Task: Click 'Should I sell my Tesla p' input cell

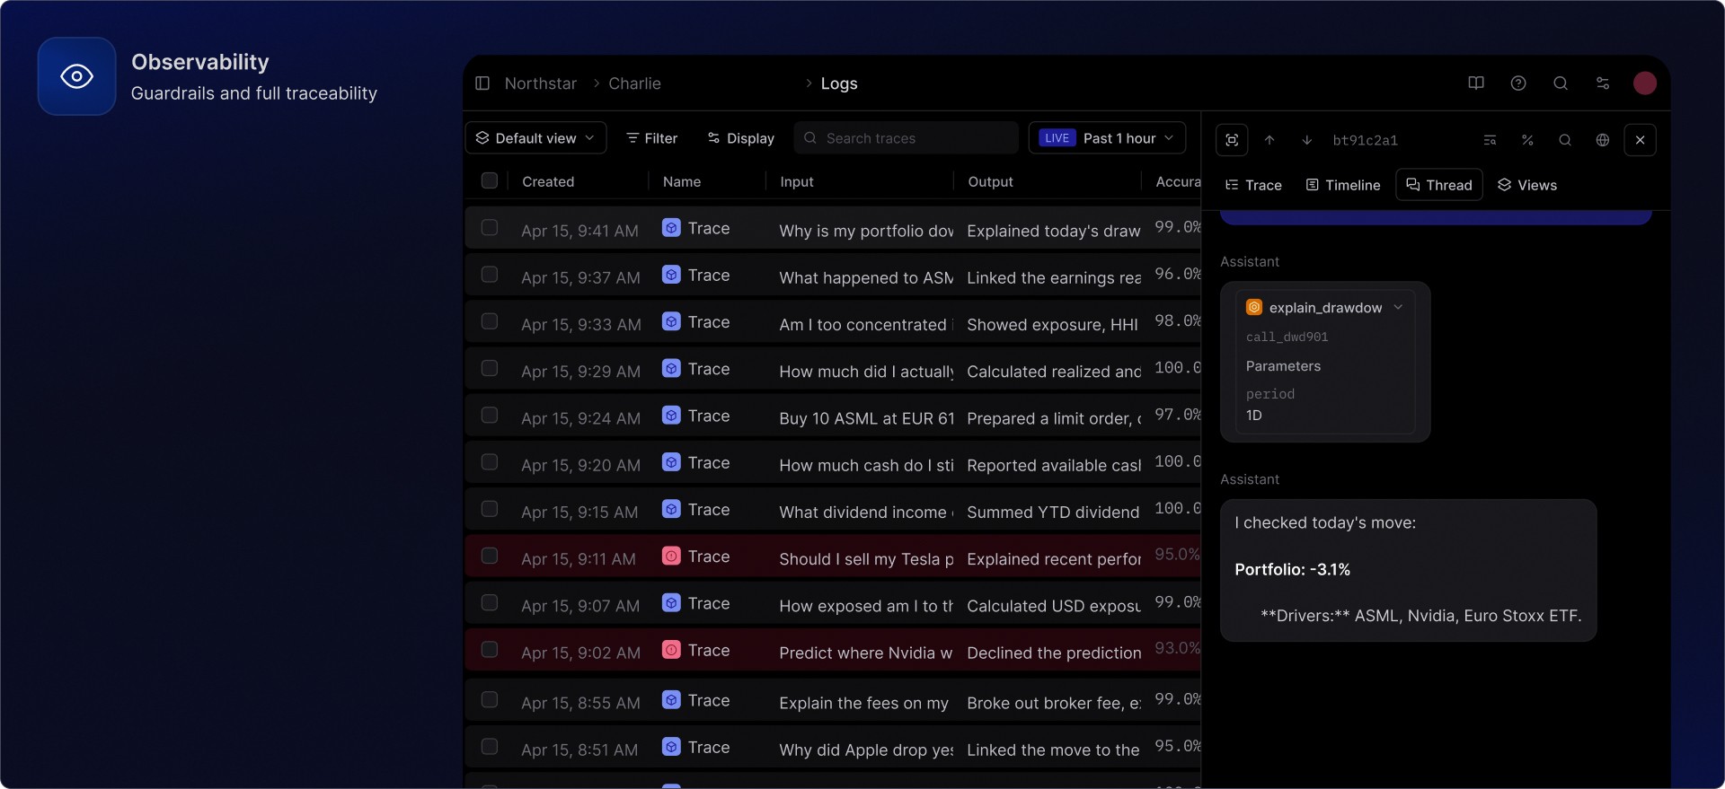Action: [866, 559]
